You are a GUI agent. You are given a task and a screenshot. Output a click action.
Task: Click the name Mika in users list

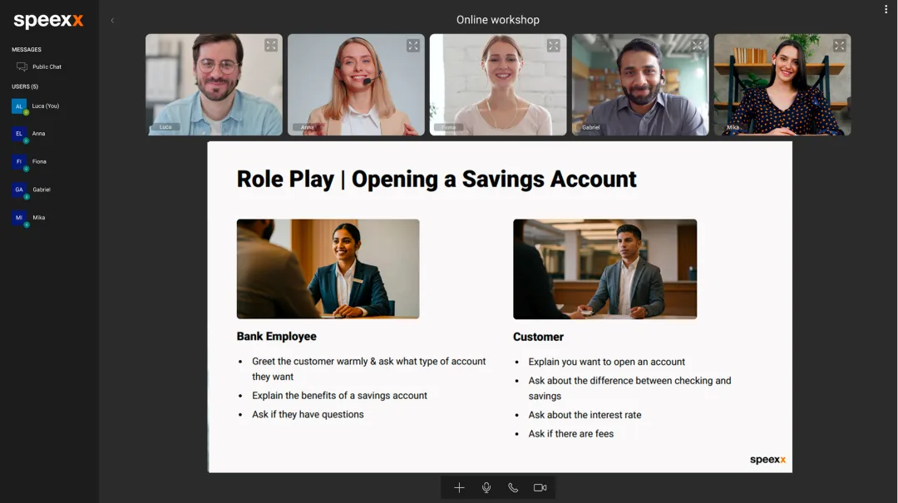coord(39,218)
